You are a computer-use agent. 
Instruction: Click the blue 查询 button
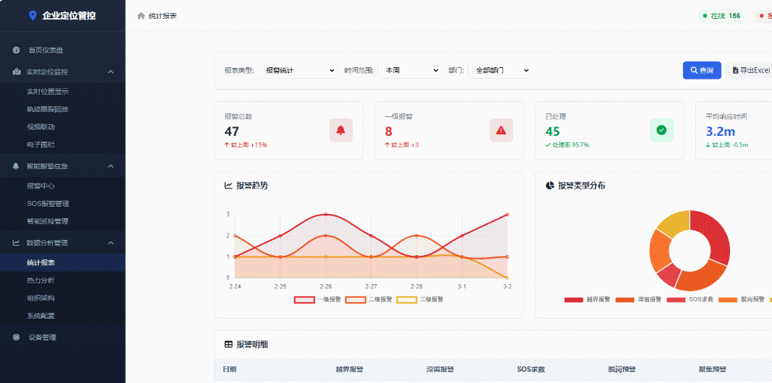pyautogui.click(x=701, y=70)
